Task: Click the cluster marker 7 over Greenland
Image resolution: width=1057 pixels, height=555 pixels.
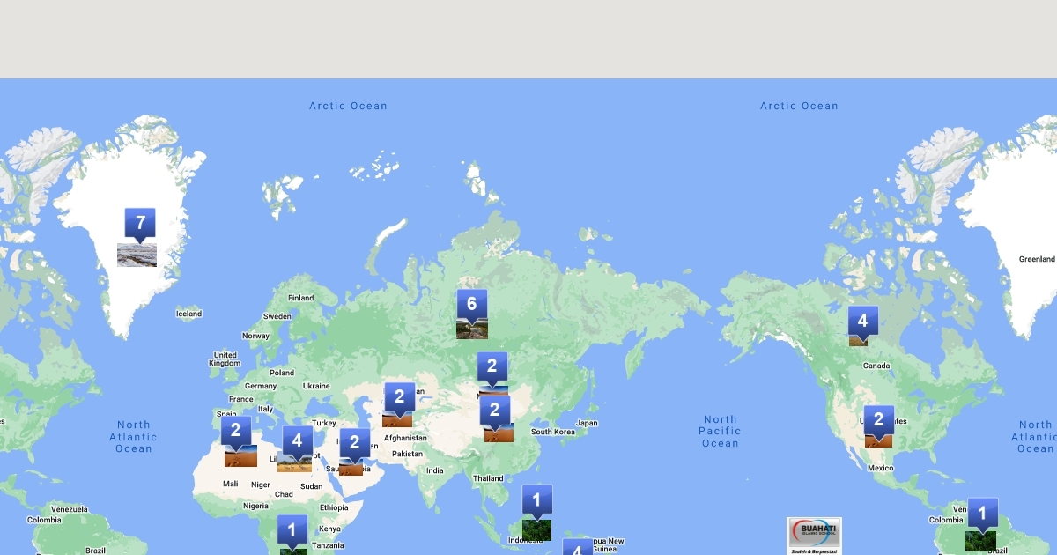Action: point(140,224)
